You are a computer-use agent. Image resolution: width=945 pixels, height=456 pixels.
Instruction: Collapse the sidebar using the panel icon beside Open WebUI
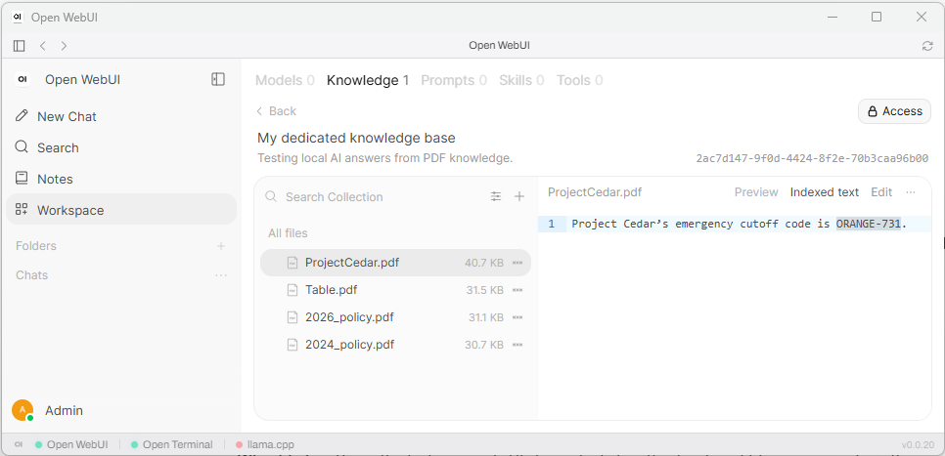click(218, 79)
